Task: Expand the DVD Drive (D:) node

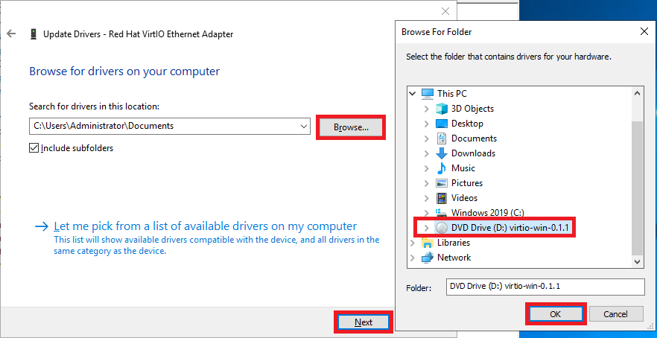Action: (x=427, y=227)
